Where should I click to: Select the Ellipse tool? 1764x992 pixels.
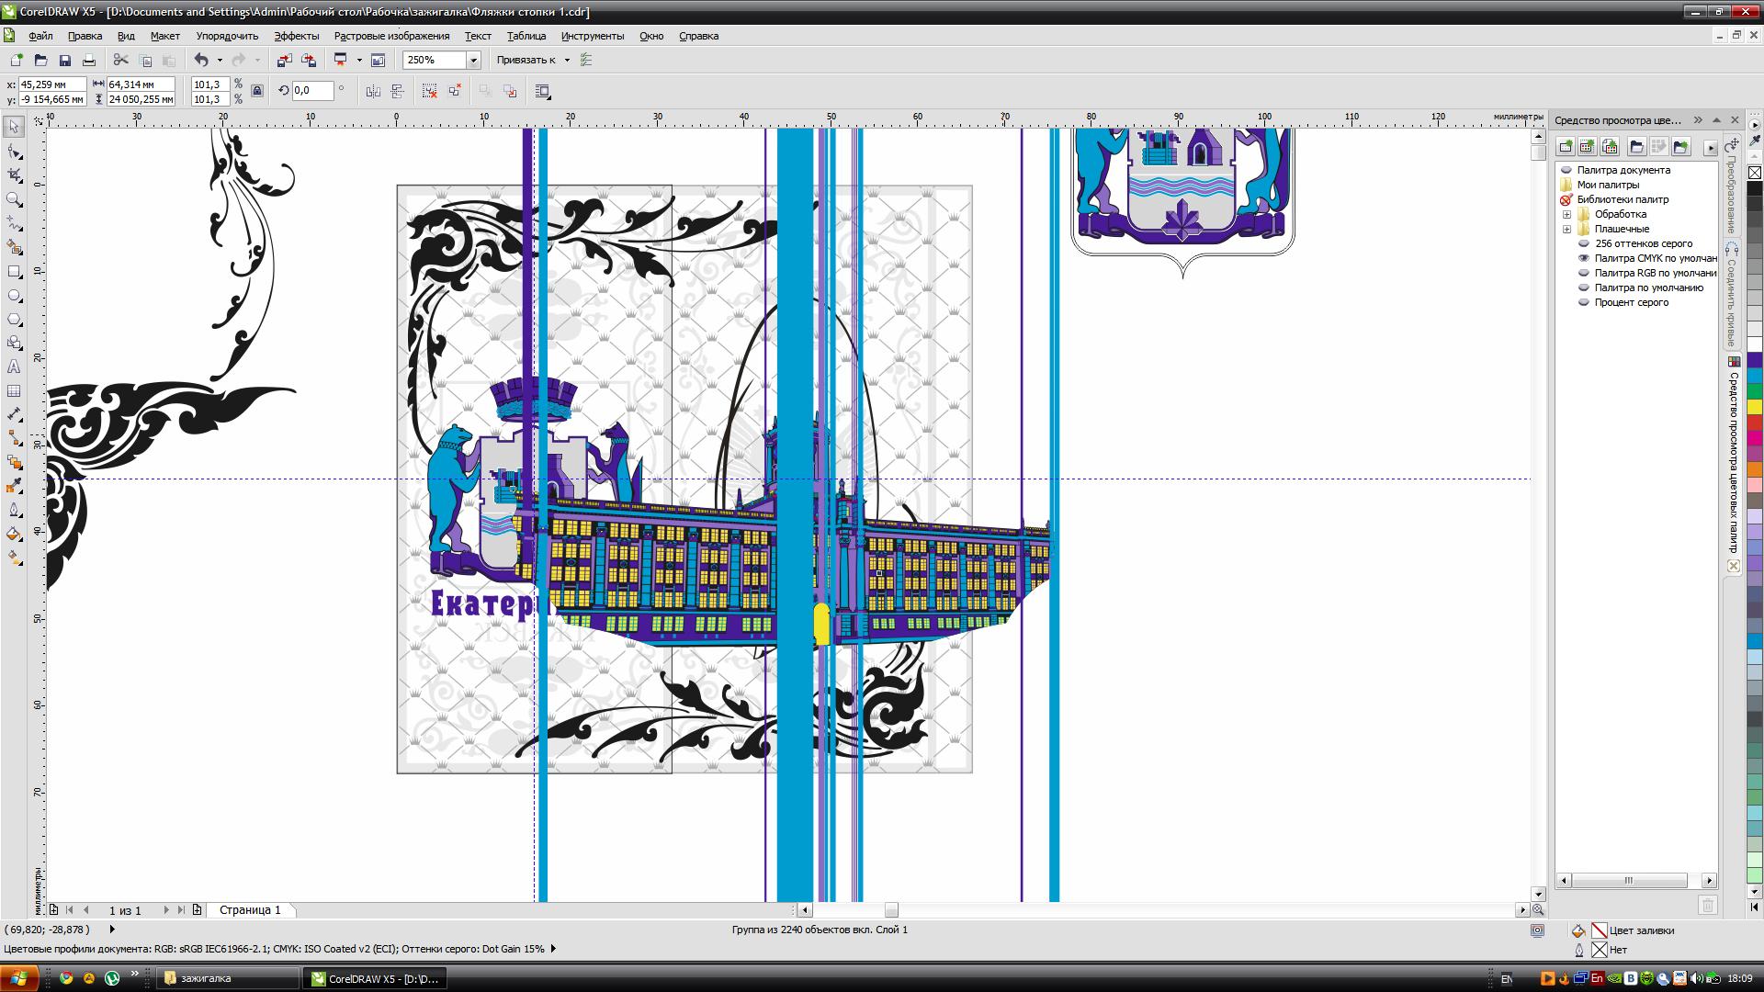(14, 295)
